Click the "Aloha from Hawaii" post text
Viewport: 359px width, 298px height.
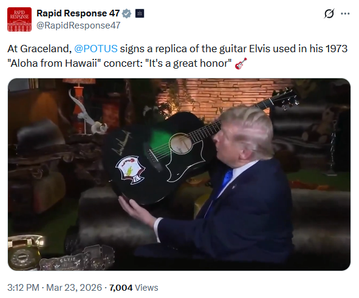(x=54, y=63)
